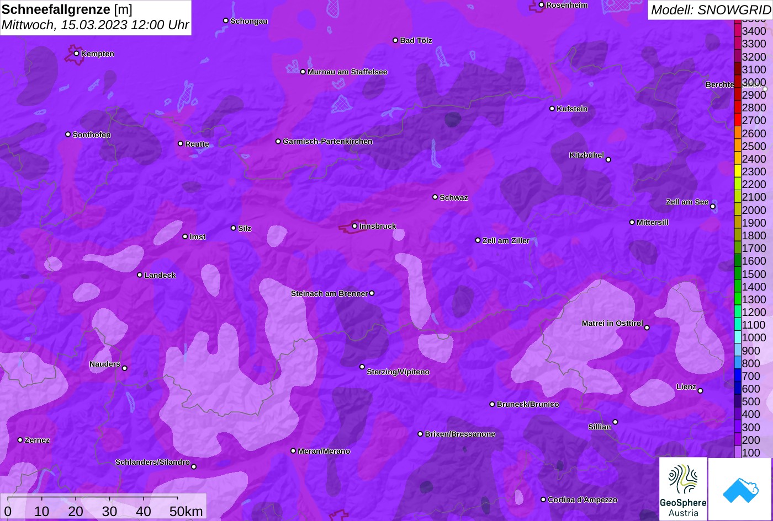Click the Matrei in Osttirol marker dot
Image resolution: width=773 pixels, height=521 pixels.
point(647,327)
